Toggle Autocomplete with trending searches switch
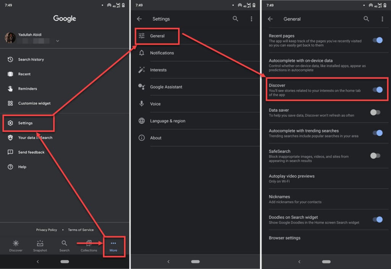 pyautogui.click(x=378, y=133)
